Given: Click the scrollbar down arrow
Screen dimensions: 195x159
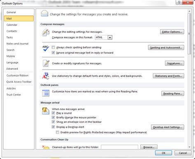Looking at the screenshot, I should (x=189, y=147).
